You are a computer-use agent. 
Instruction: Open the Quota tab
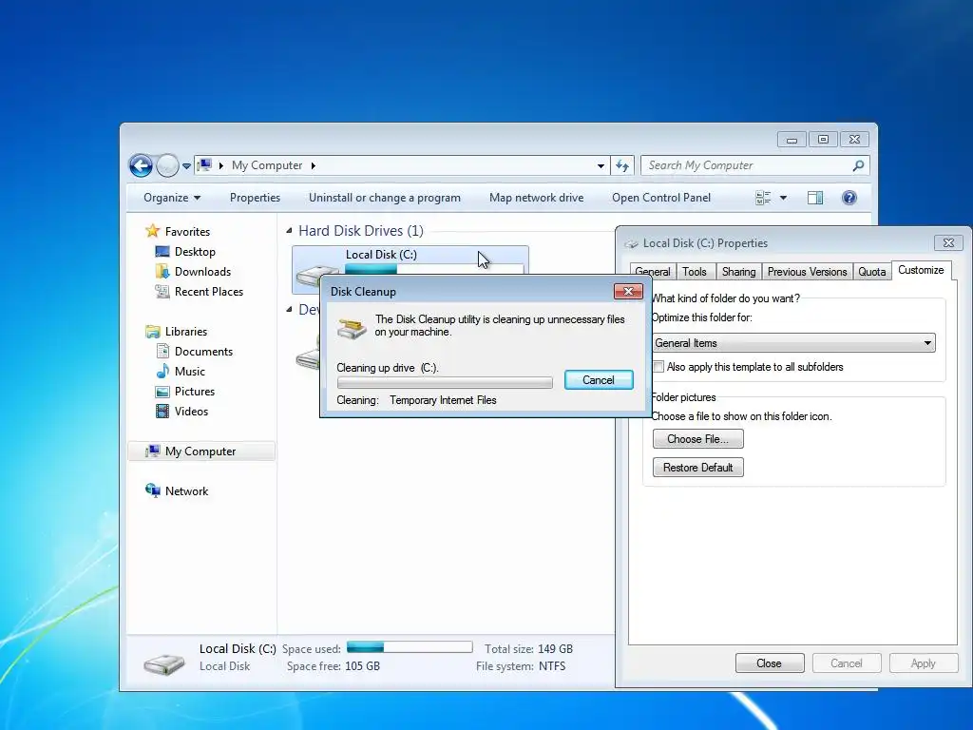click(x=872, y=272)
